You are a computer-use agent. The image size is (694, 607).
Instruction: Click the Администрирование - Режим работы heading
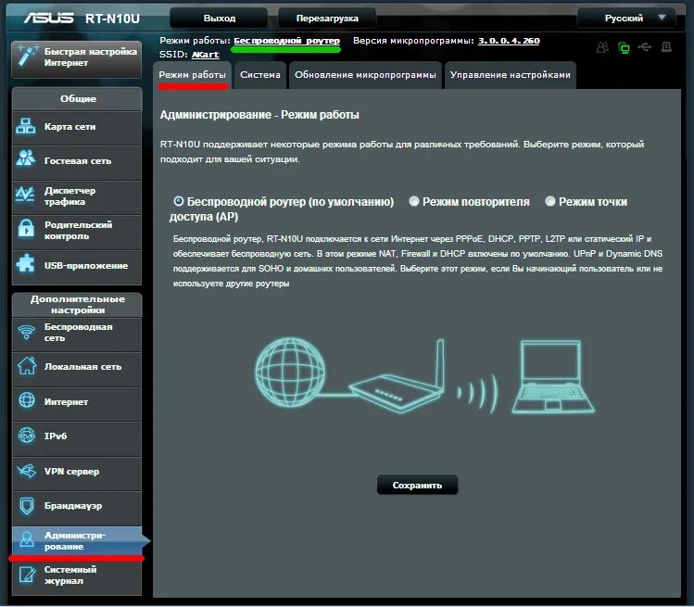[259, 115]
